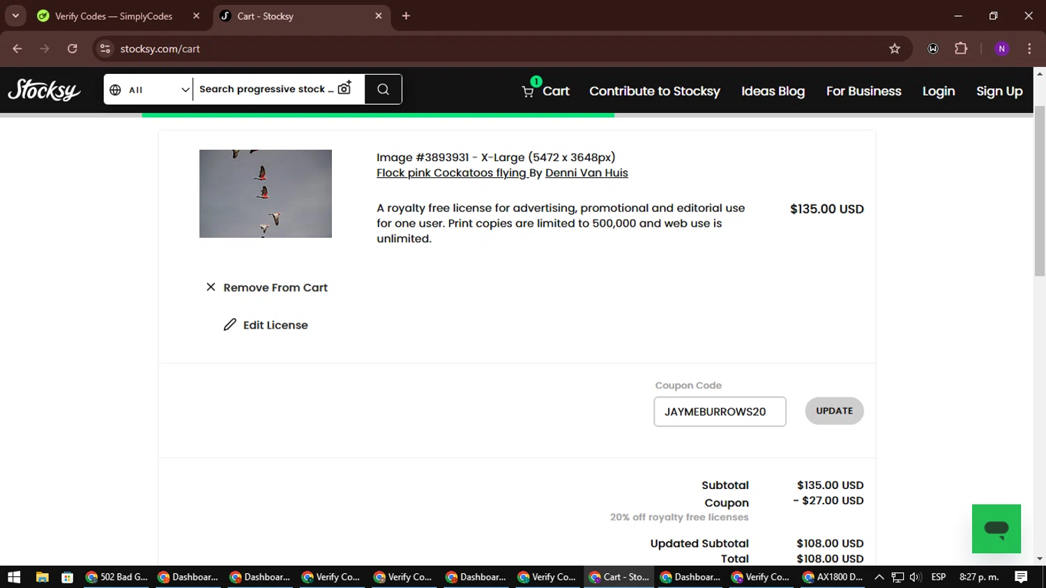Click the search by image camera icon
Image resolution: width=1046 pixels, height=588 pixels.
(x=345, y=88)
